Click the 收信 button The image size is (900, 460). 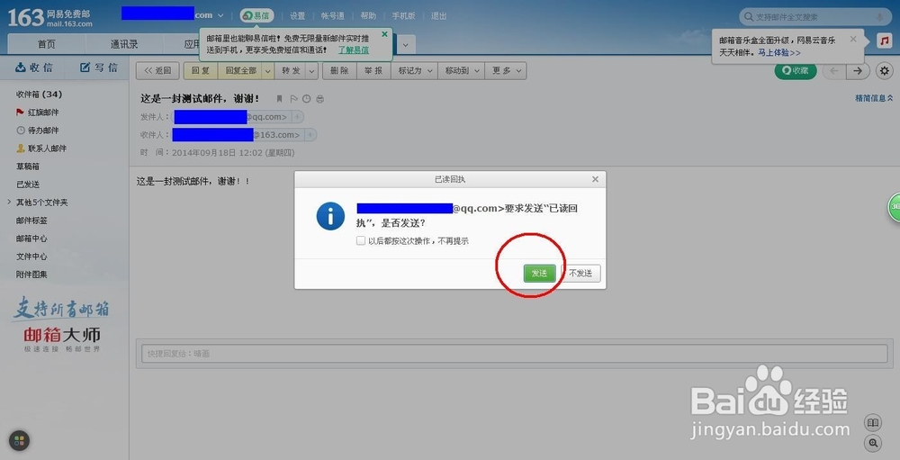tap(34, 68)
